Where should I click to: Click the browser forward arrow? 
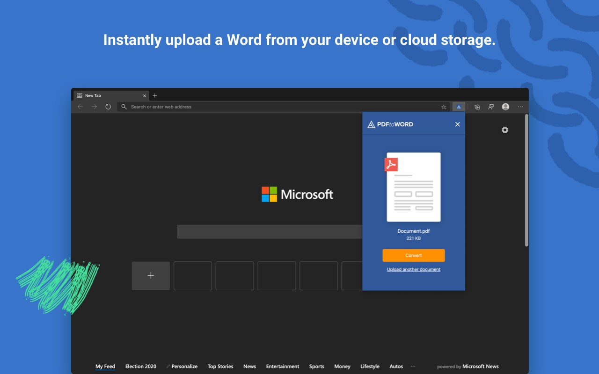pos(94,107)
